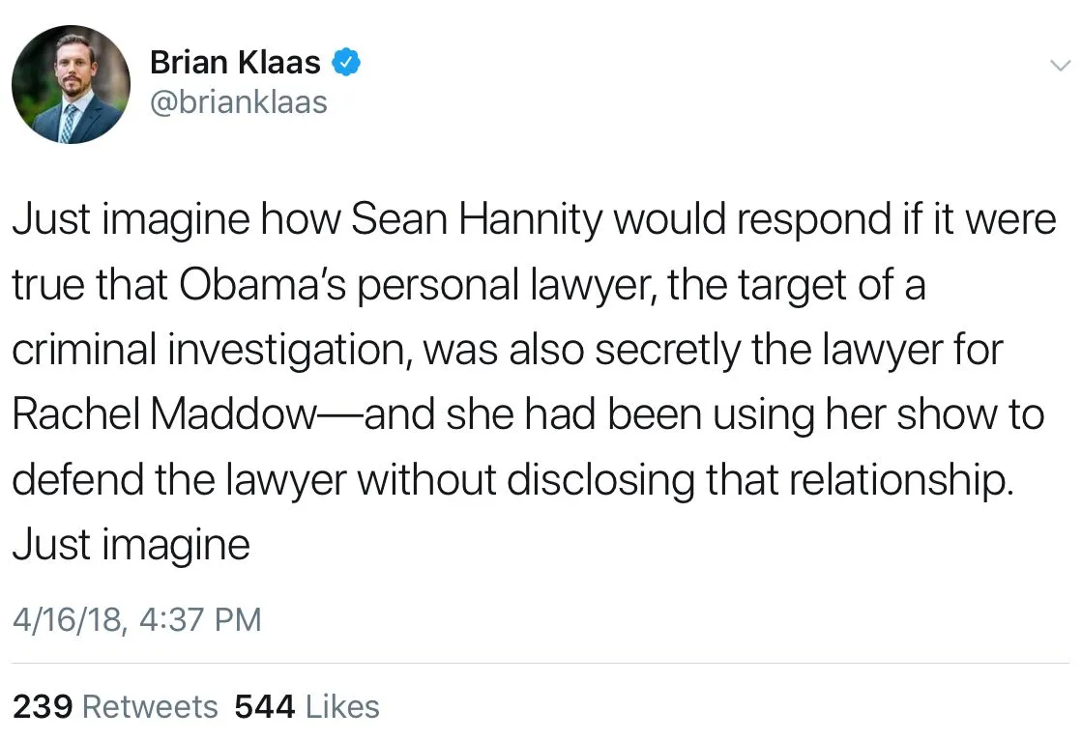Image resolution: width=1082 pixels, height=740 pixels.
Task: Click the 4/16/18 date in the timestamp
Action: point(68,619)
